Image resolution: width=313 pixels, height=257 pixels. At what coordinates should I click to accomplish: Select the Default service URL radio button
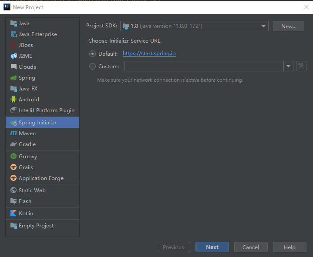pos(92,54)
